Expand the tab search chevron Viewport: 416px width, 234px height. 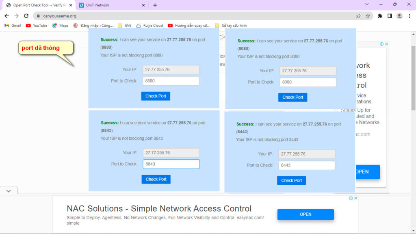pyautogui.click(x=367, y=5)
